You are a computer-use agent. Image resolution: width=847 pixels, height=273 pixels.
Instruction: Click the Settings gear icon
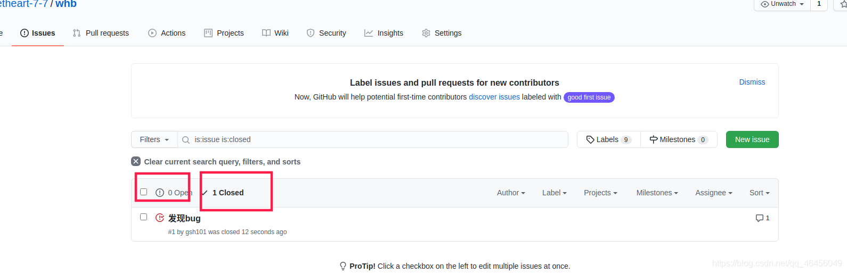click(426, 33)
